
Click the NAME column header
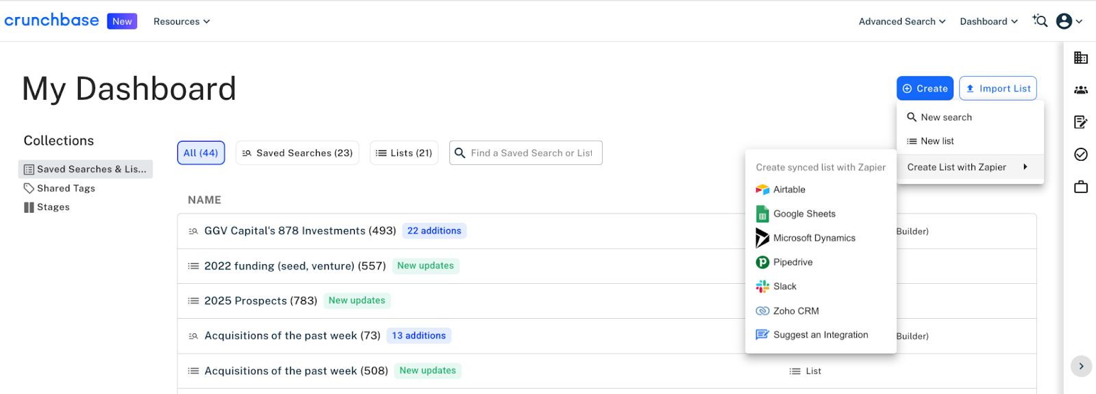coord(204,200)
